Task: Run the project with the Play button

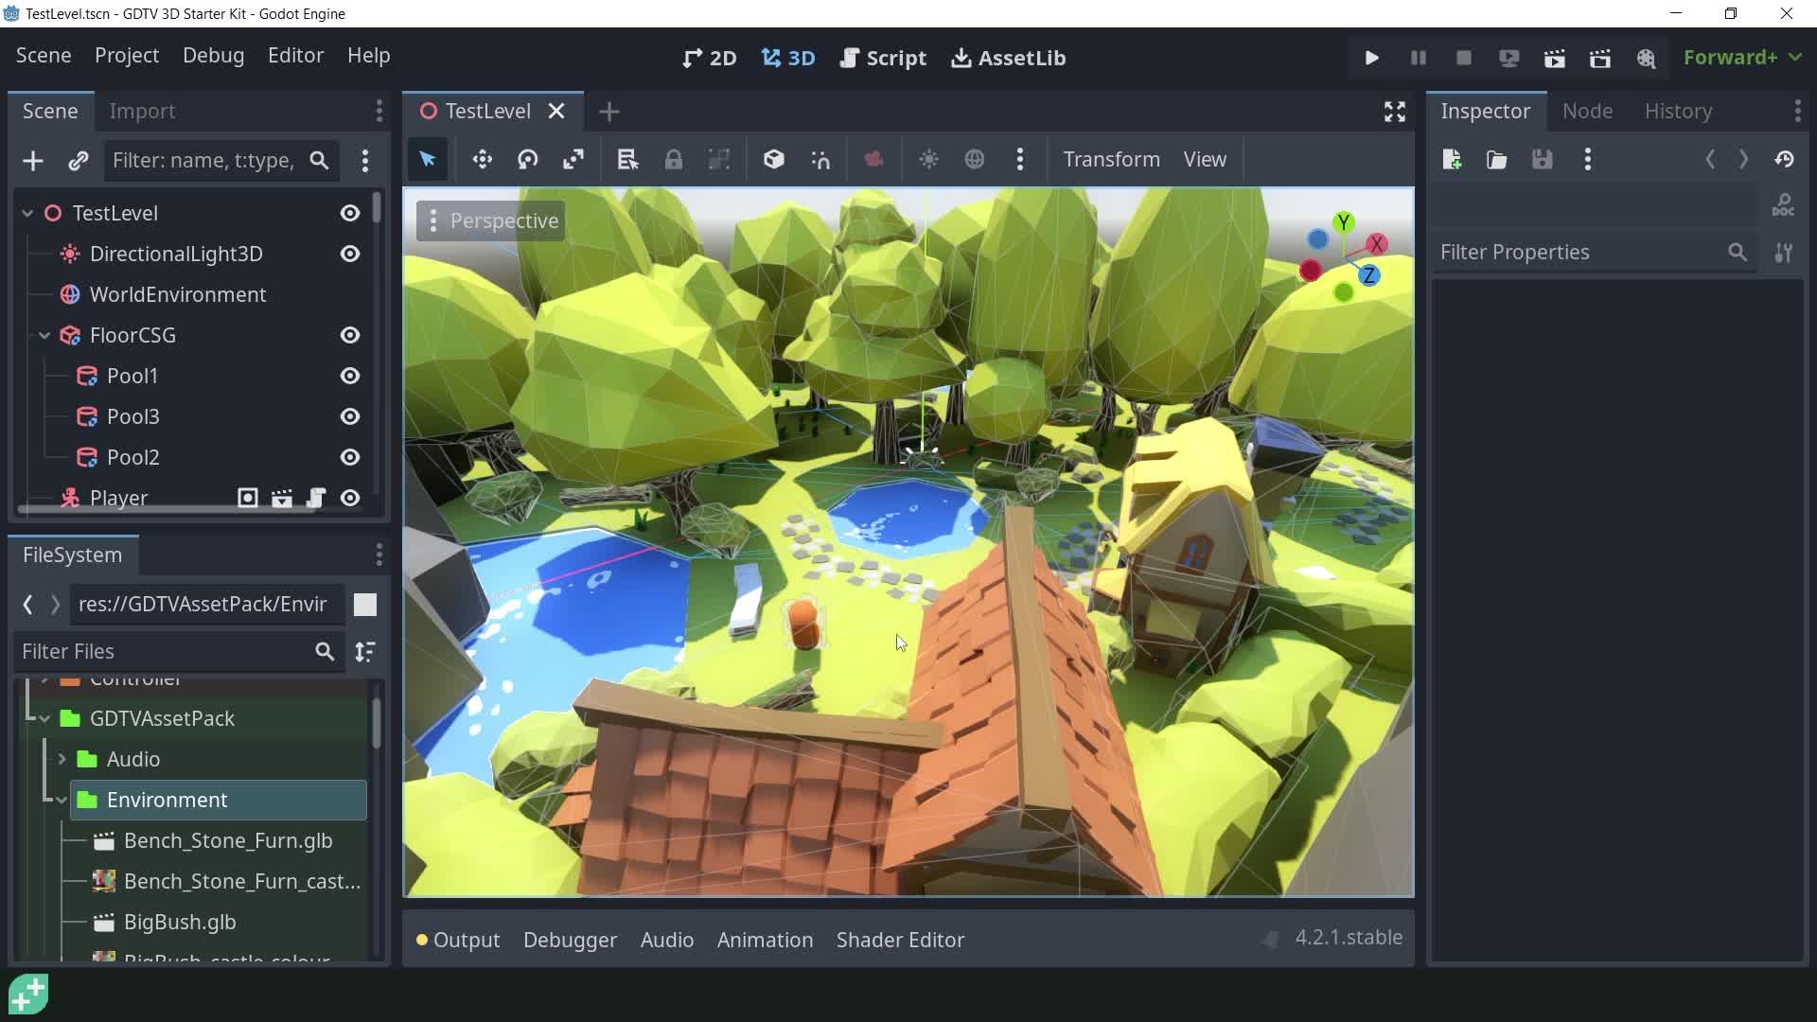Action: pyautogui.click(x=1371, y=58)
